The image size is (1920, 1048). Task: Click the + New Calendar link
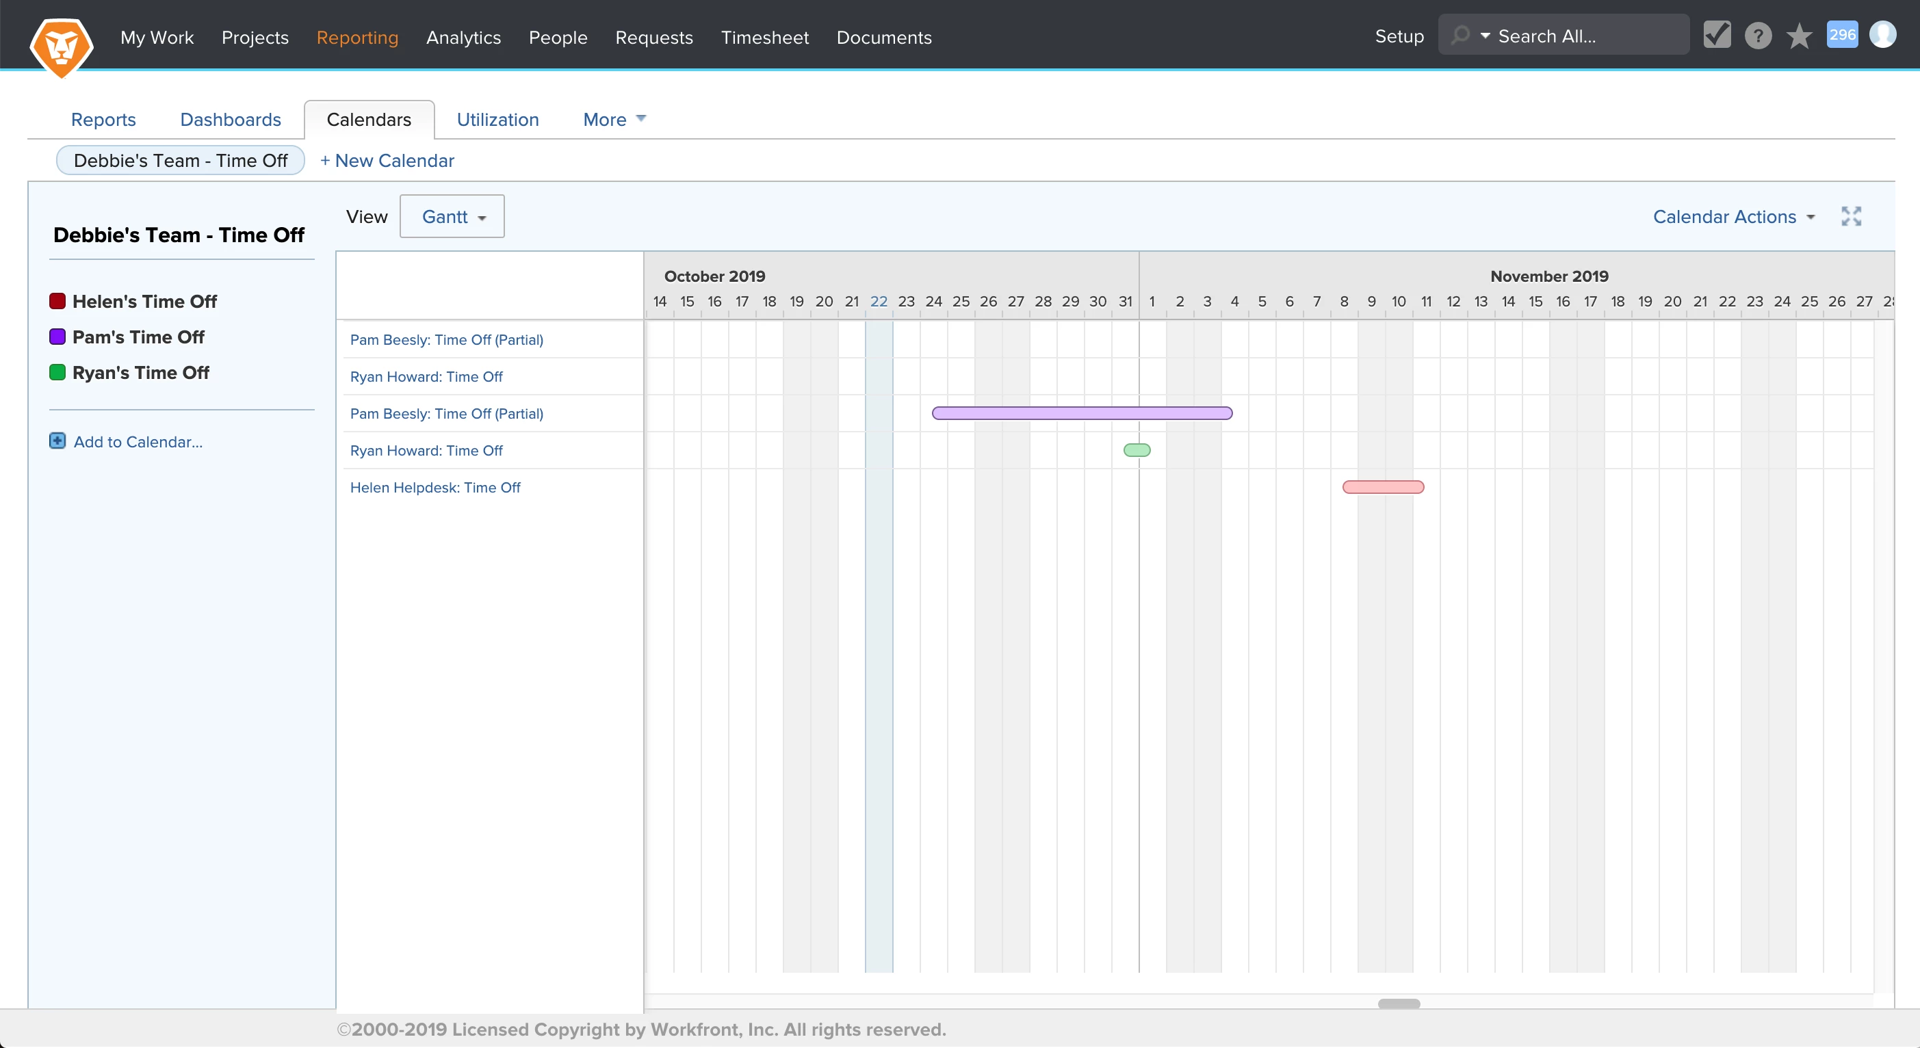click(387, 160)
